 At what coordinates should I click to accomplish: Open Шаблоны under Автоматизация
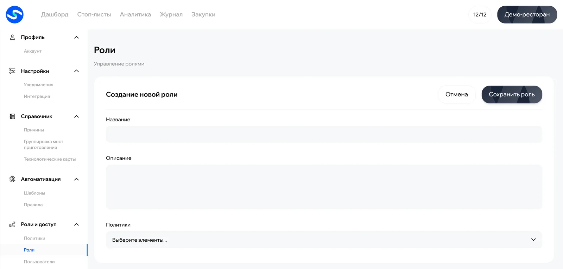point(34,193)
